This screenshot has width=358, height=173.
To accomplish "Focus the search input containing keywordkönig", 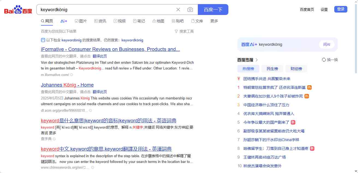I will pyautogui.click(x=106, y=10).
